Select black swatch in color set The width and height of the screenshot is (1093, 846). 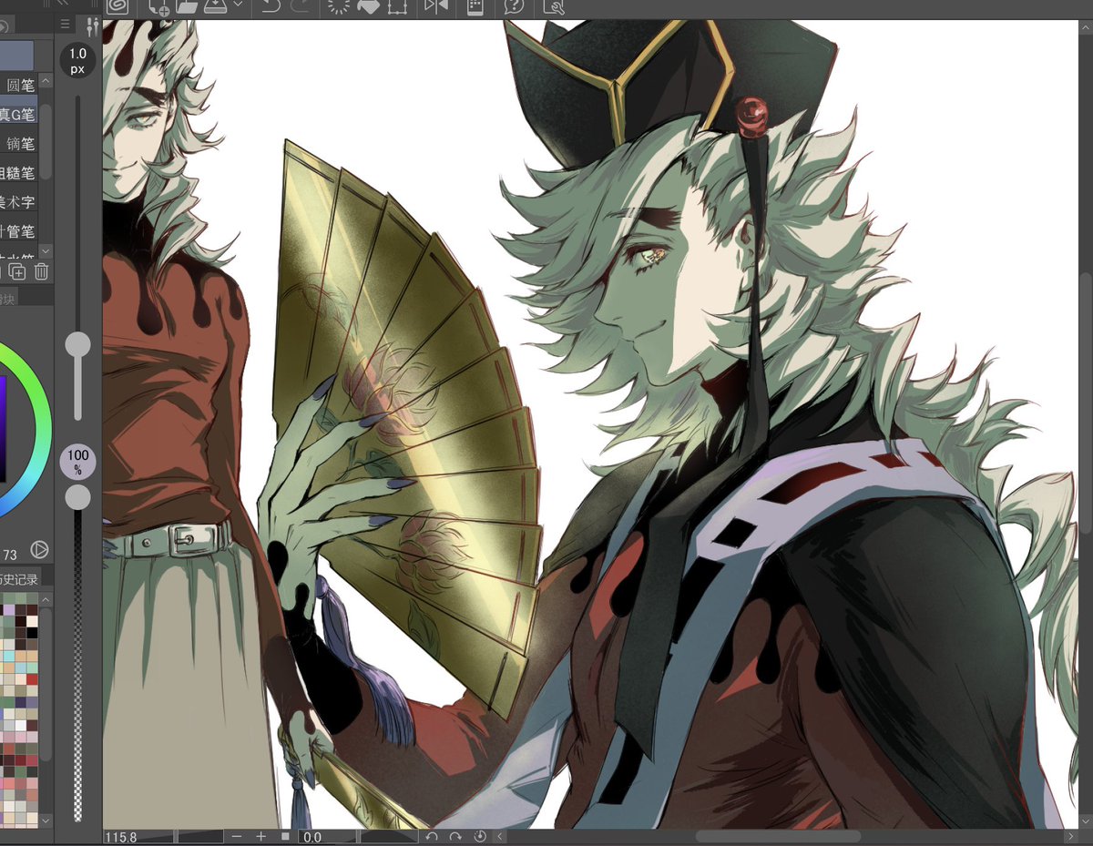click(33, 632)
